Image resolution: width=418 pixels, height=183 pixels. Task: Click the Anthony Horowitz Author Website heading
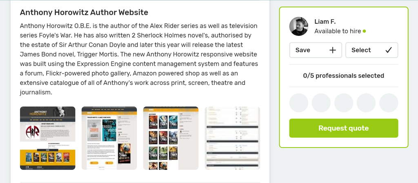point(84,12)
